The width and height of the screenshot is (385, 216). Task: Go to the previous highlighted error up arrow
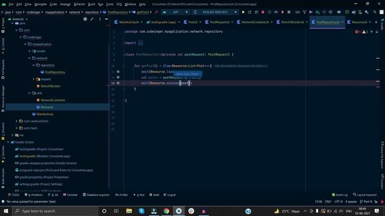tap(372, 32)
